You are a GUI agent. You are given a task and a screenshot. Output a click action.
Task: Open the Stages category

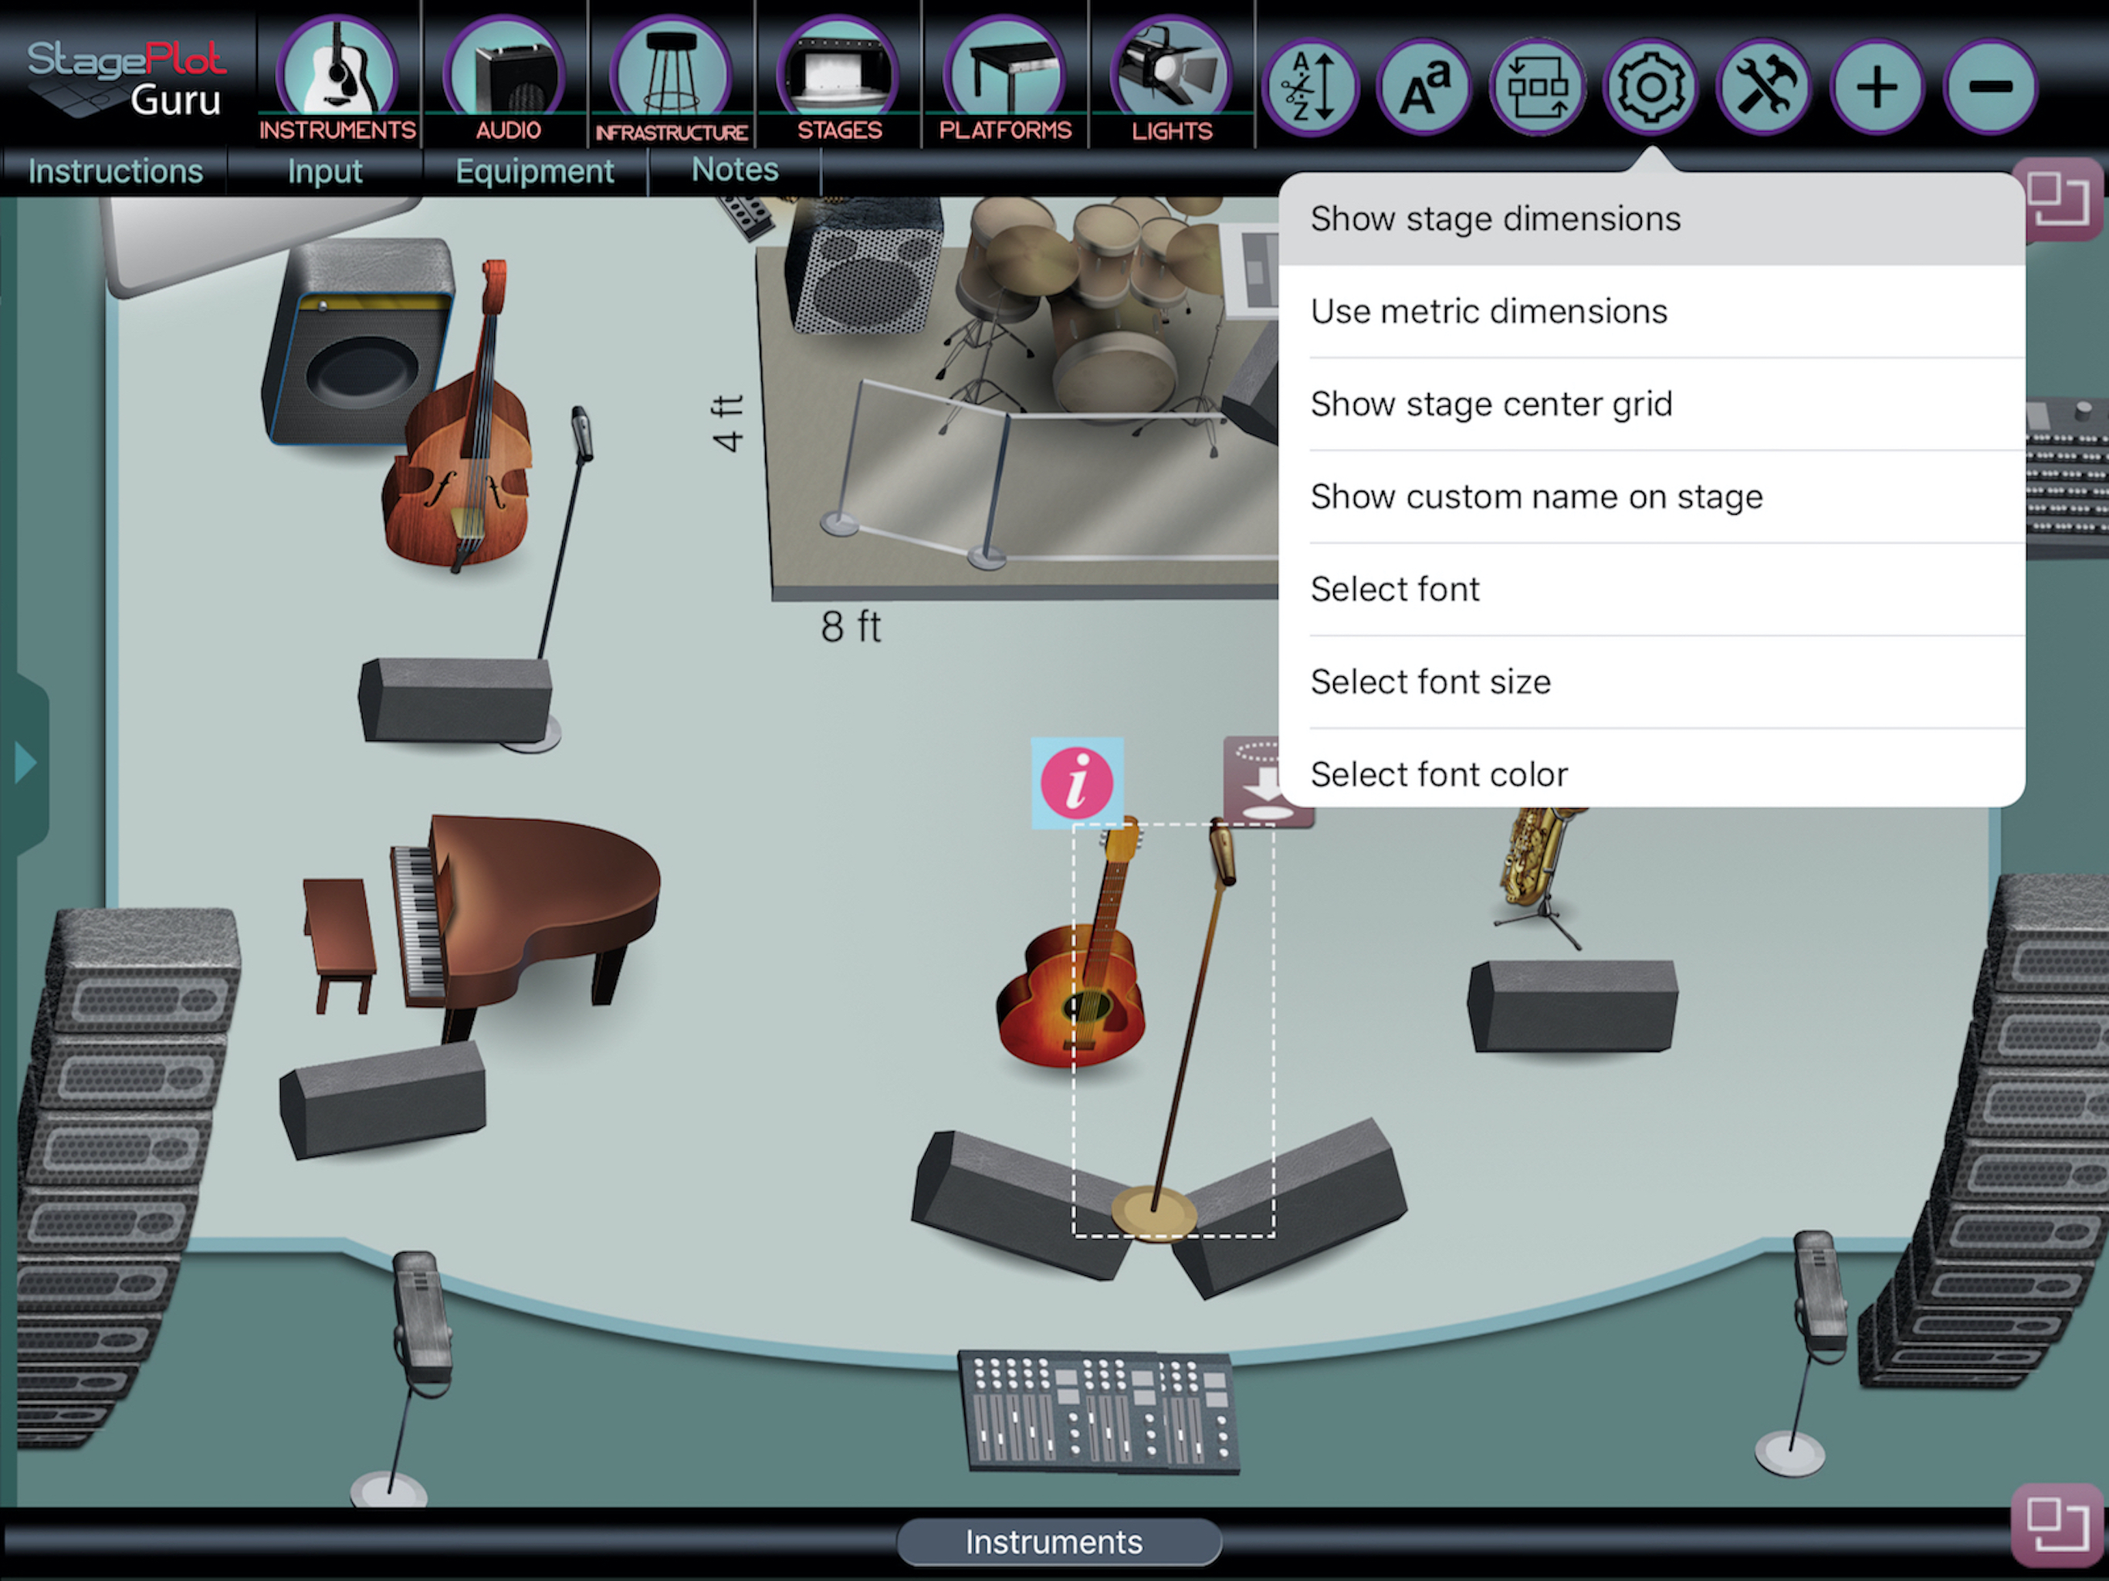(x=838, y=78)
